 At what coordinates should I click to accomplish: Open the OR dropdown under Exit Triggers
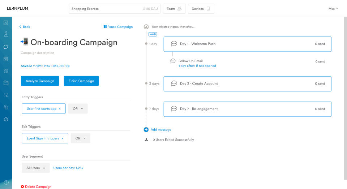click(x=80, y=138)
